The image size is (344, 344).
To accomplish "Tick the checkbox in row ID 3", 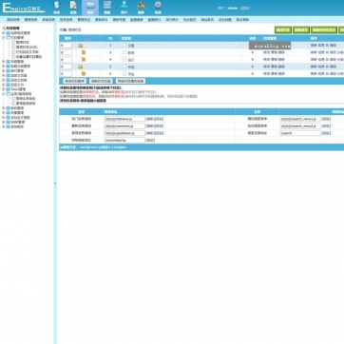I will click(124, 52).
